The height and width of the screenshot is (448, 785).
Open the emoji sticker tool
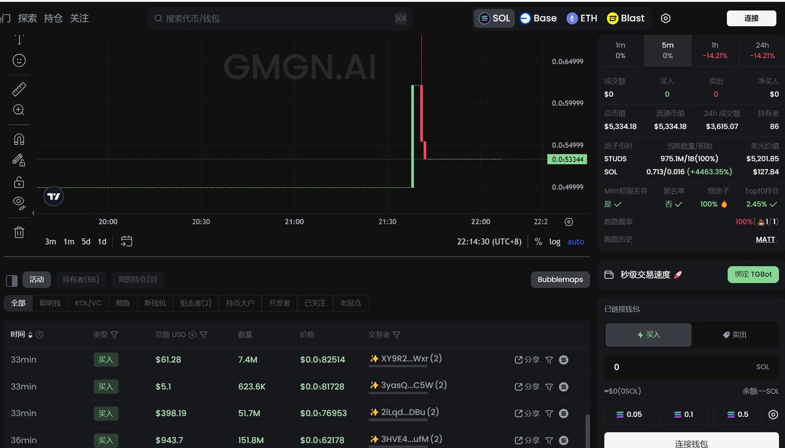pos(19,60)
